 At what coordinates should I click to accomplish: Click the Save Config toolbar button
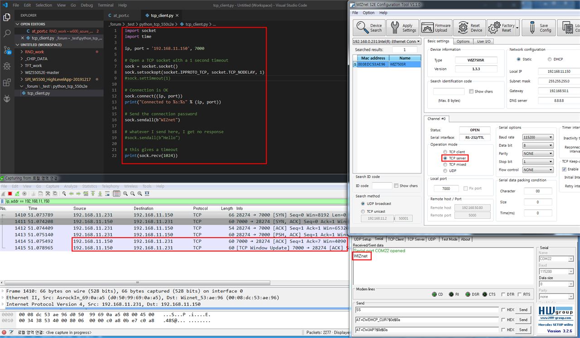539,28
